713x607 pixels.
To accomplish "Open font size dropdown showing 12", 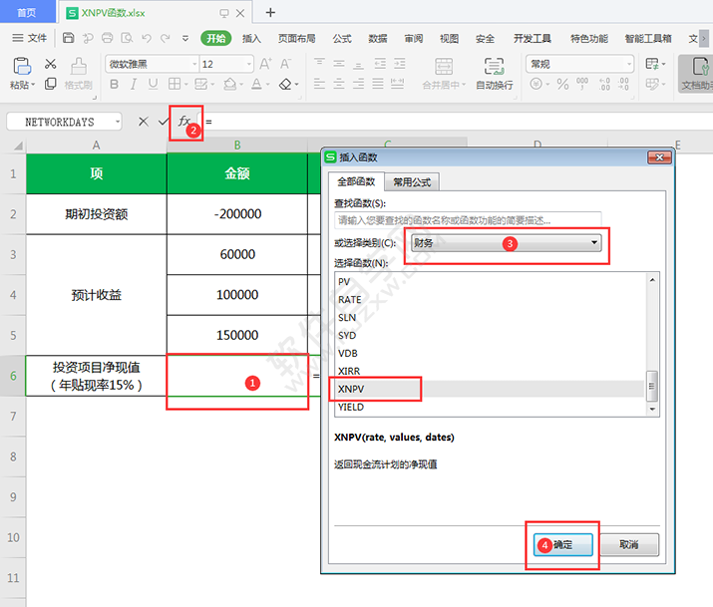I will coord(249,64).
